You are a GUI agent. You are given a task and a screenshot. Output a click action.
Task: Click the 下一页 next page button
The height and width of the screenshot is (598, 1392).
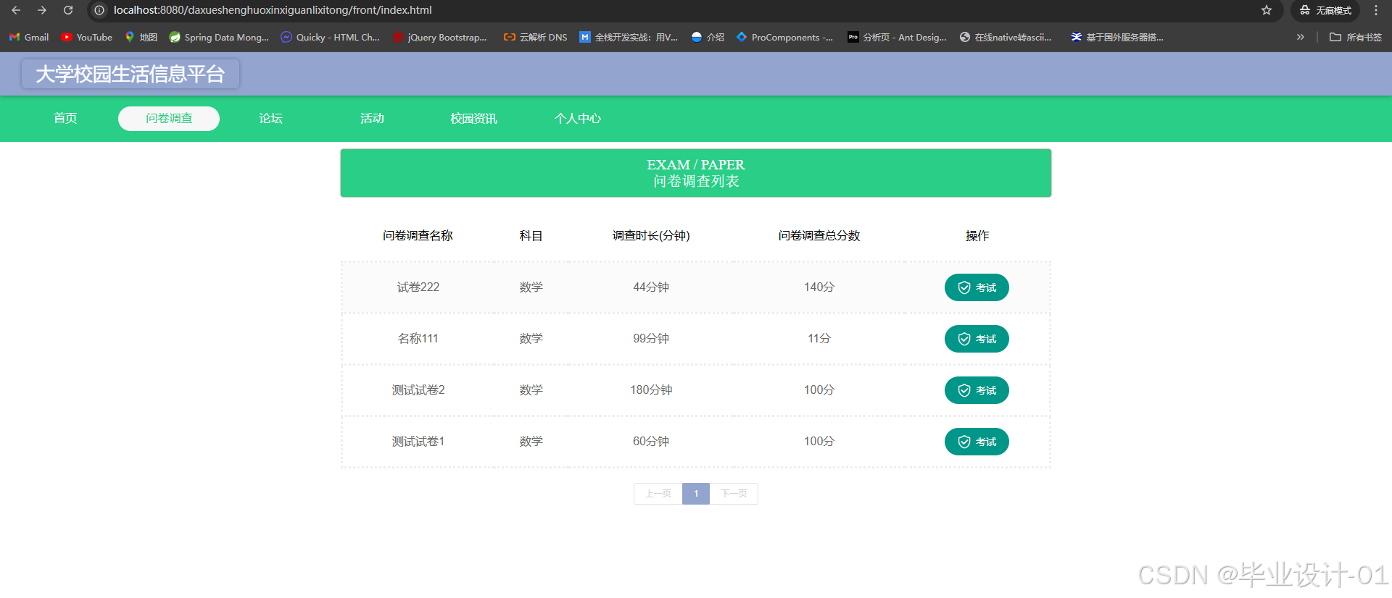(734, 494)
